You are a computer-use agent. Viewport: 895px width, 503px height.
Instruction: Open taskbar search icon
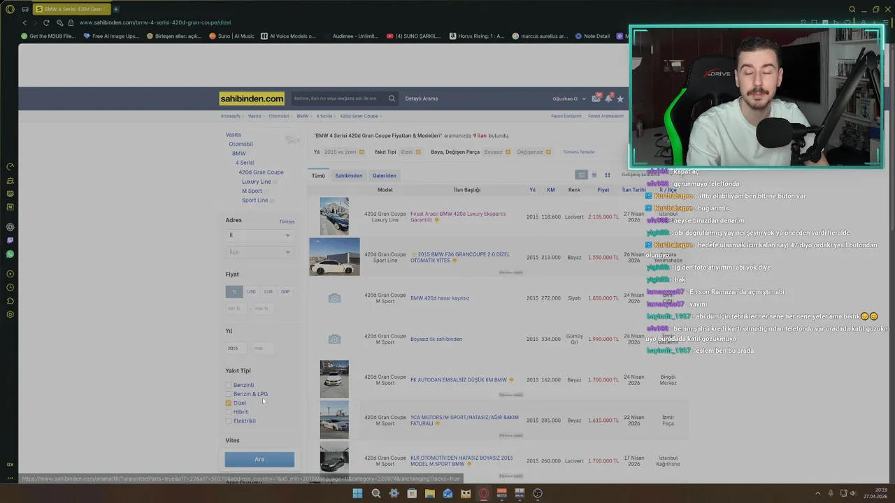[x=375, y=493]
